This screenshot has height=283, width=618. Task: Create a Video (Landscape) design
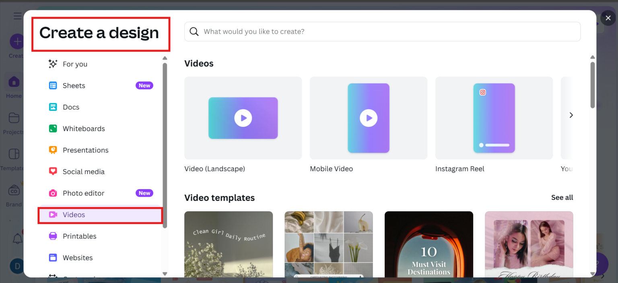point(243,118)
